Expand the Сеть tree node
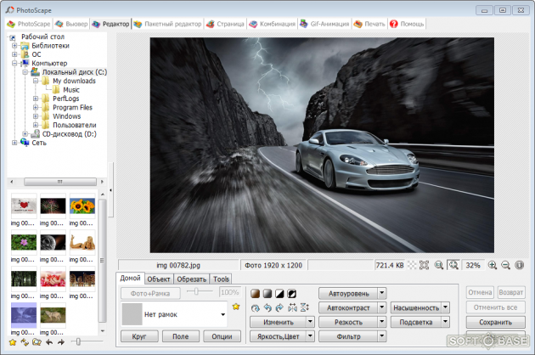 point(14,143)
